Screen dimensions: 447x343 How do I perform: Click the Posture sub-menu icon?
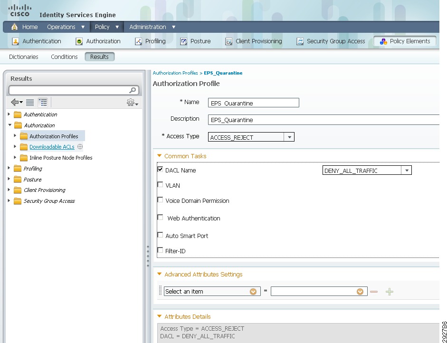[x=183, y=41]
